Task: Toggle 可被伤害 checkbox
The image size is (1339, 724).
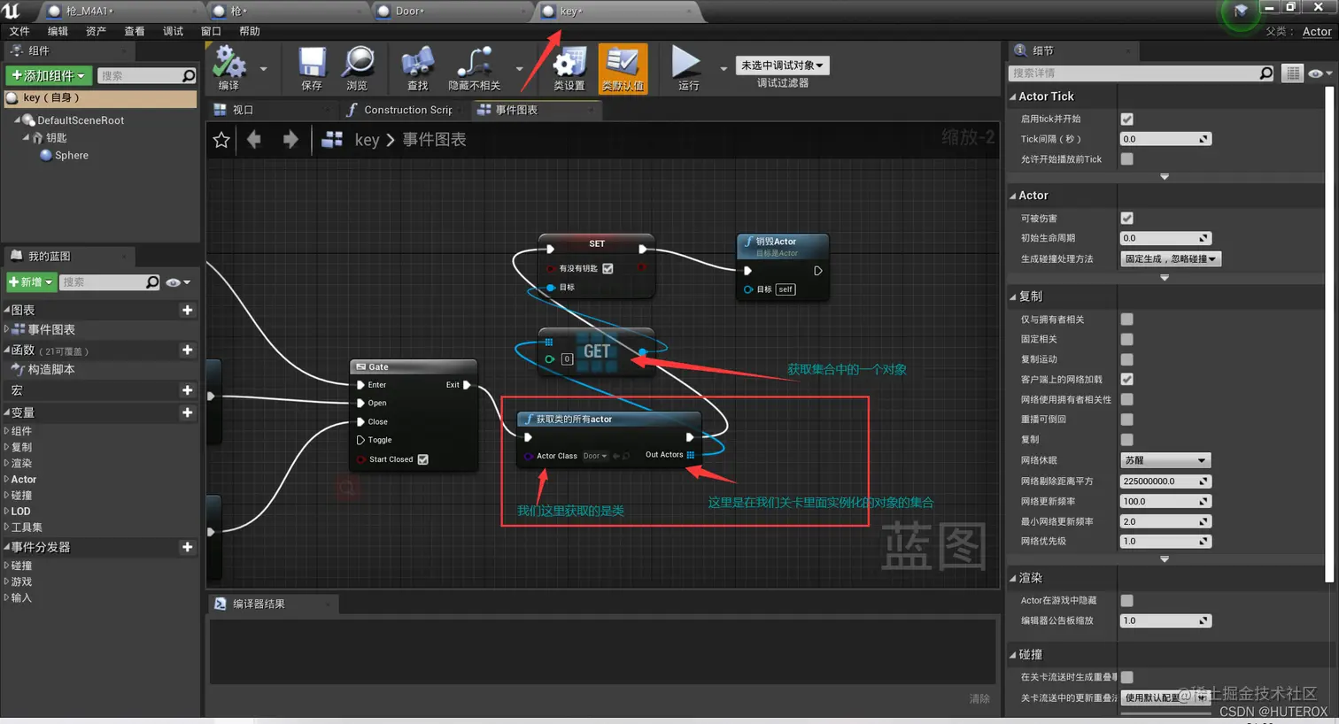Action: [x=1126, y=218]
